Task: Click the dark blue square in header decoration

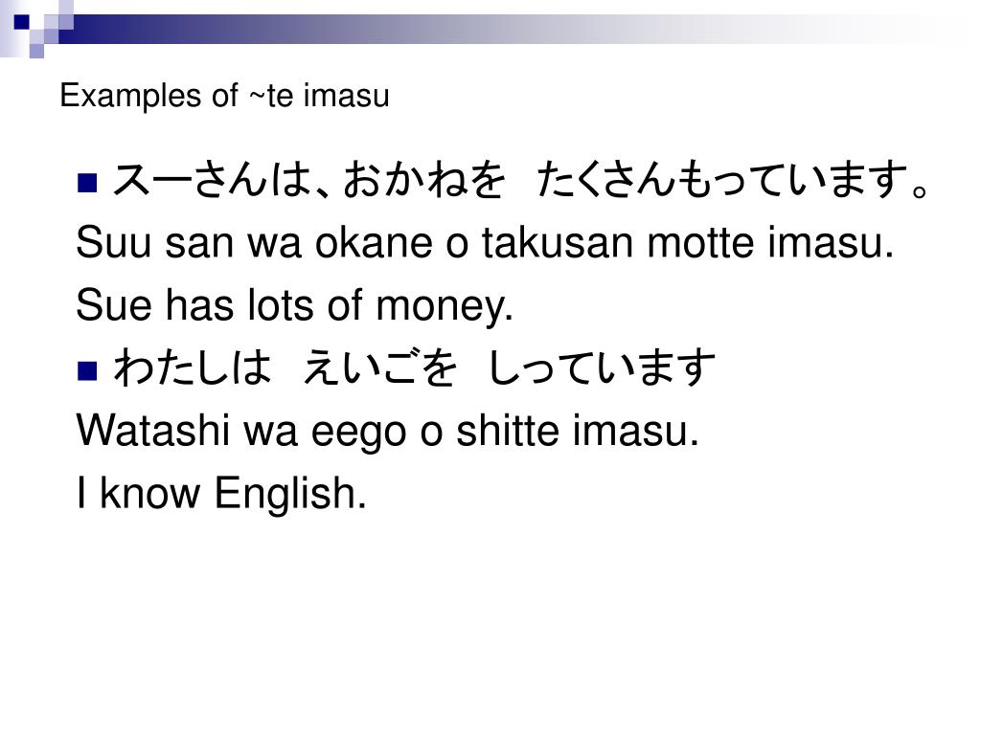Action: [21, 22]
